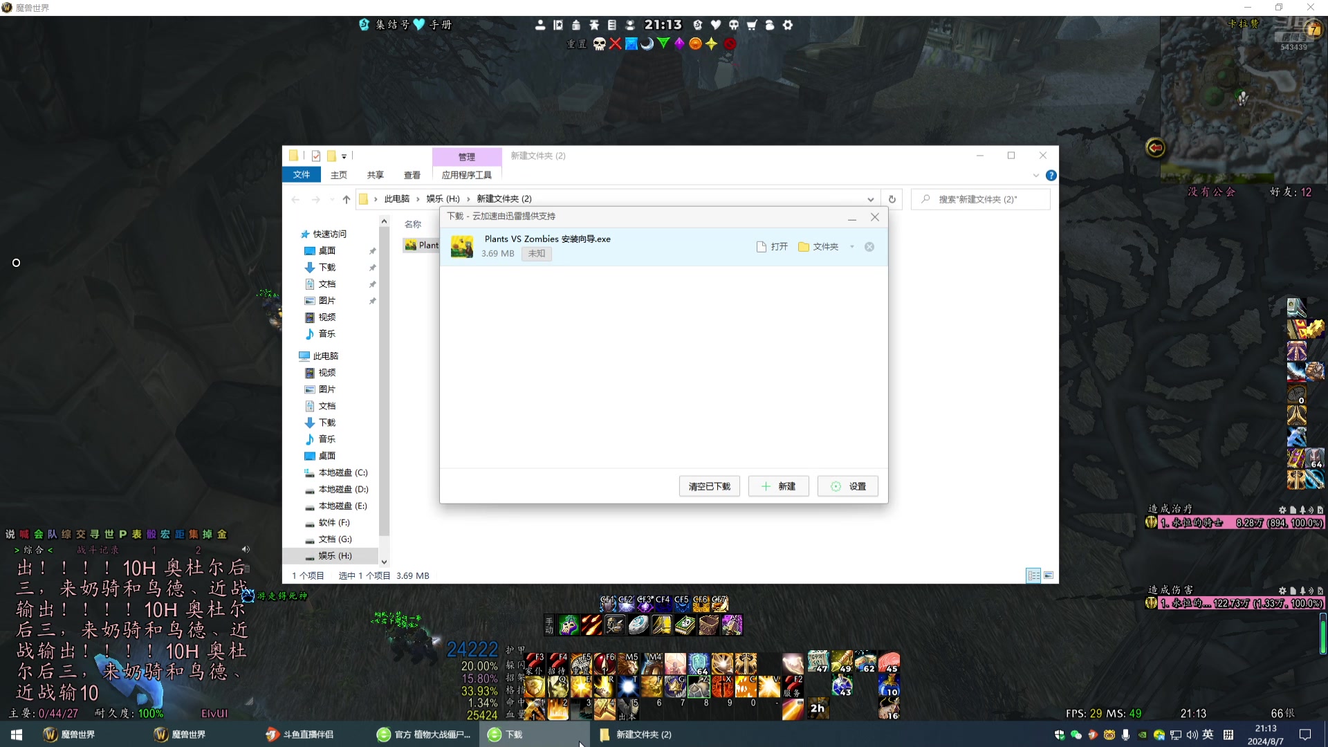Expand the address bar history dropdown
Image resolution: width=1328 pixels, height=747 pixels.
pos(871,199)
